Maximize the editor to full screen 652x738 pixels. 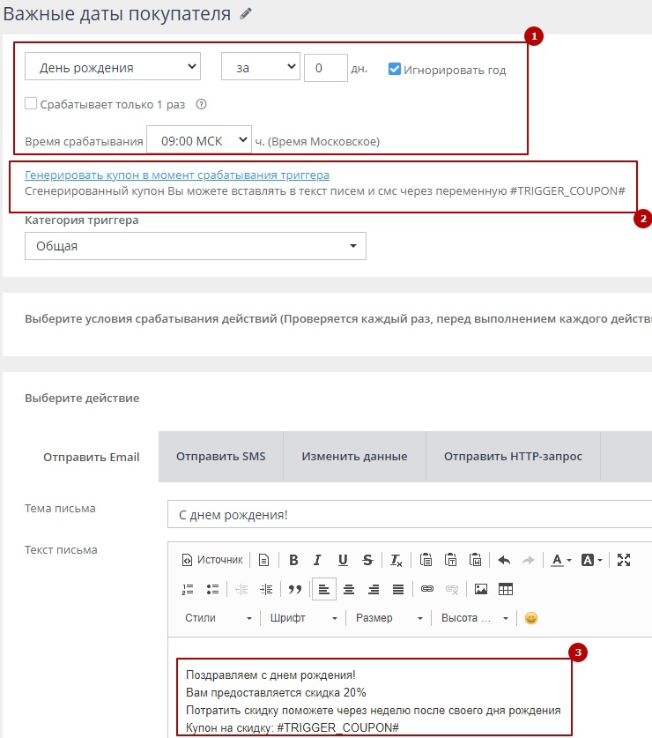click(624, 560)
